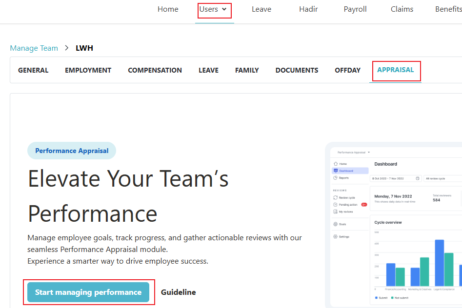Open the Claims menu item
Viewport: 462px width, 308px height.
(x=402, y=9)
